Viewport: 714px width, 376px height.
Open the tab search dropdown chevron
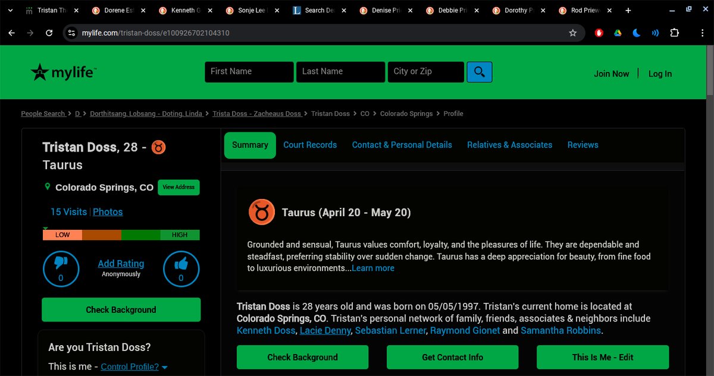[10, 10]
